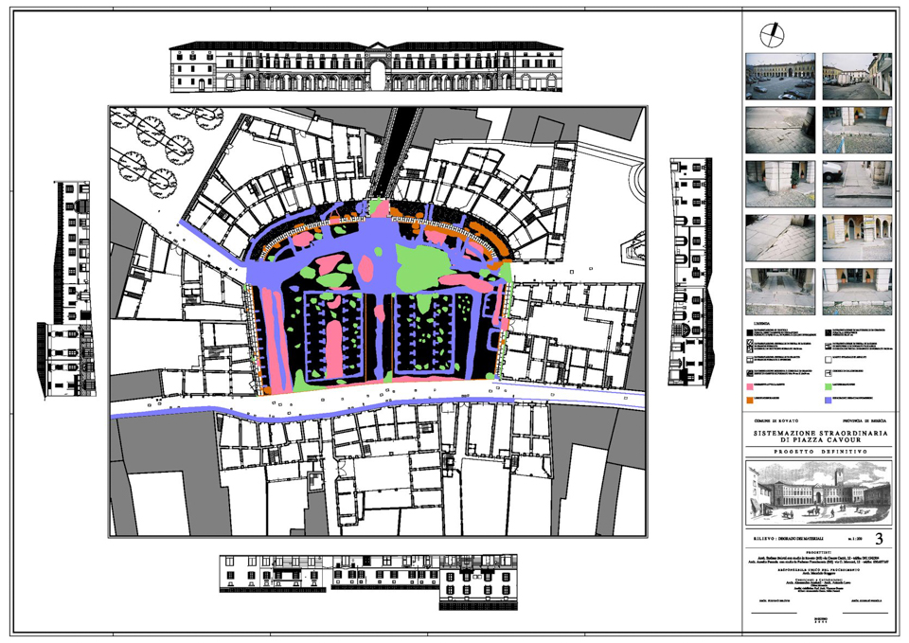909x643 pixels.
Task: Click the north arrow compass symbol
Action: [x=772, y=35]
